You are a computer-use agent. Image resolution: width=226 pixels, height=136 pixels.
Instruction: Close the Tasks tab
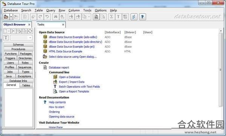point(63,25)
